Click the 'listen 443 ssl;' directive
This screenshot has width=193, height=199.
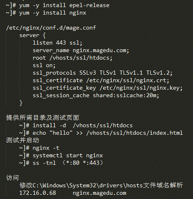tap(58, 43)
